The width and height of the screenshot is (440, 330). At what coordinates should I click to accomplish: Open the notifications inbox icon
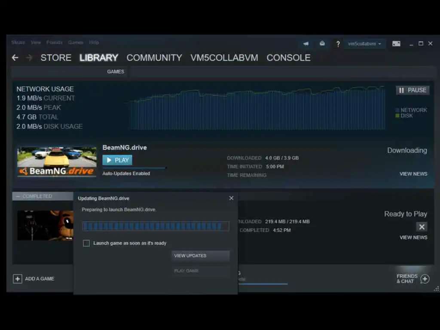coord(322,43)
